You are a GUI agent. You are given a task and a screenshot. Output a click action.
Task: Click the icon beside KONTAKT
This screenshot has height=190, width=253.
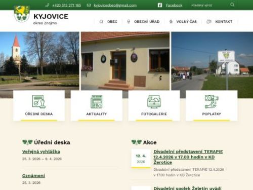pos(209,22)
